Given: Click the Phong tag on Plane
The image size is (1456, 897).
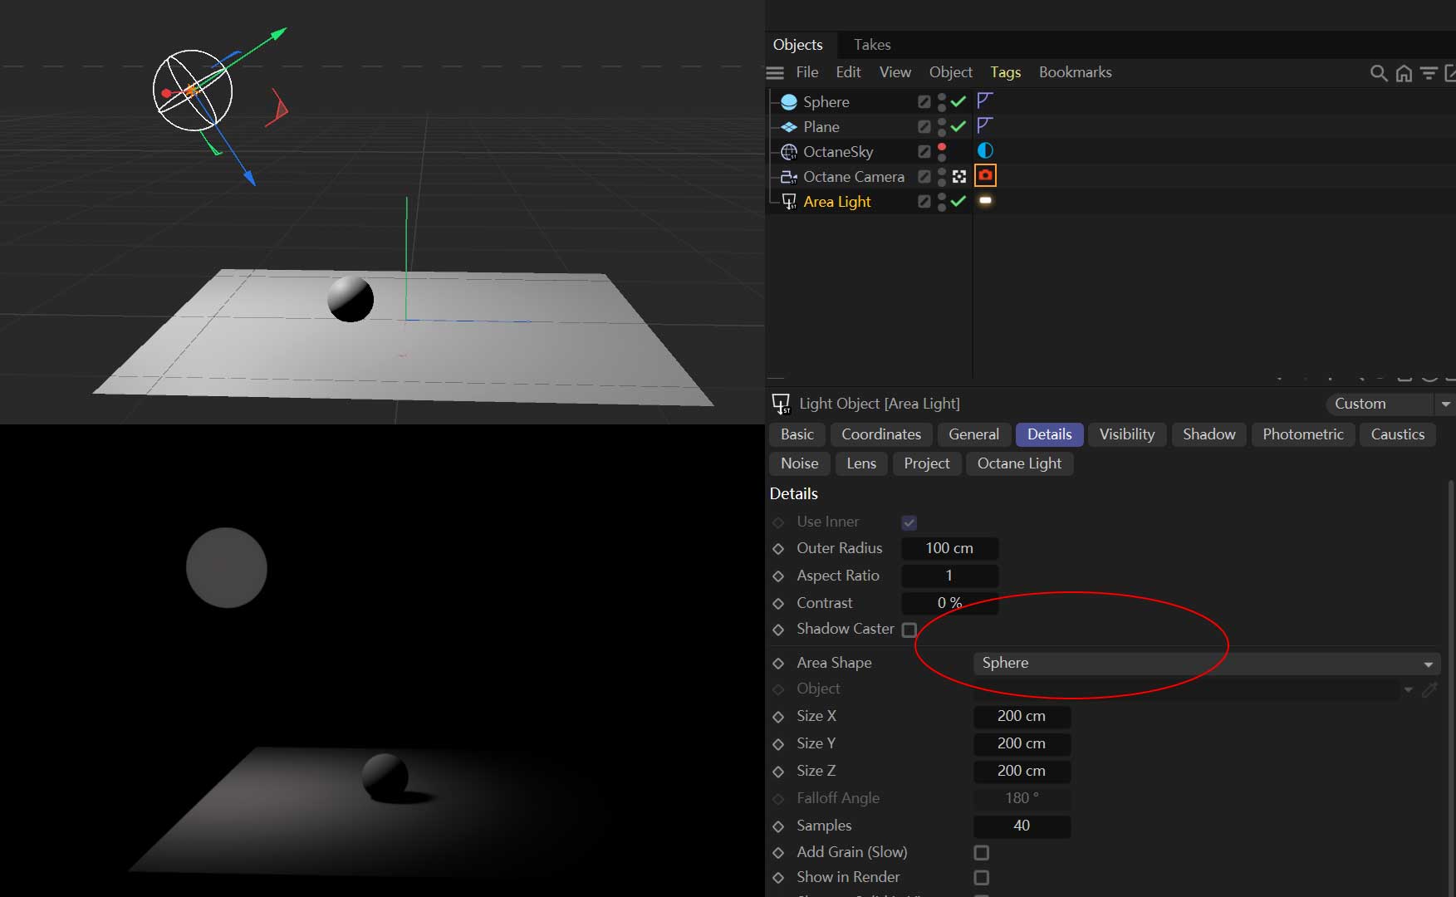Looking at the screenshot, I should tap(985, 125).
